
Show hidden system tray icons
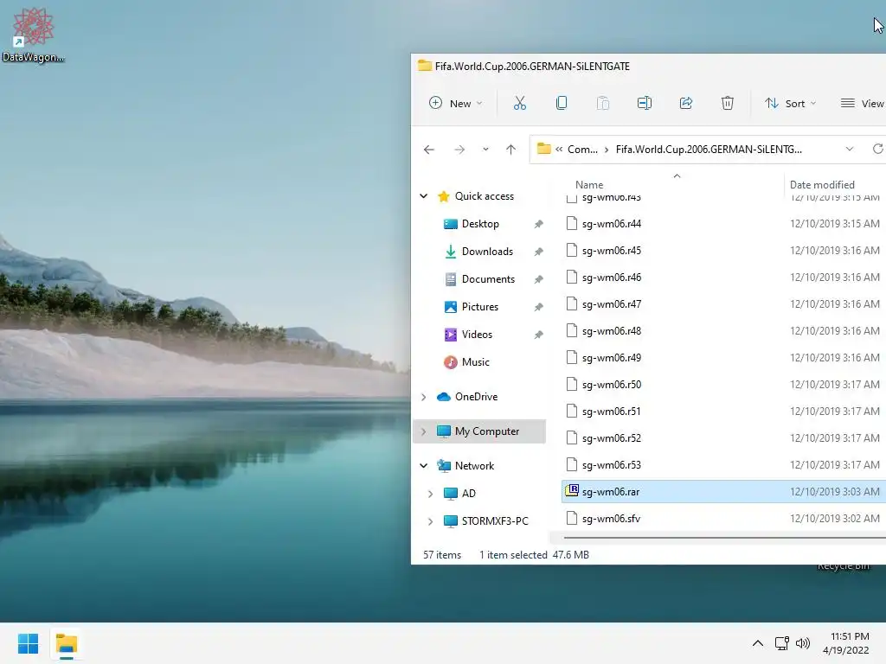(x=758, y=643)
